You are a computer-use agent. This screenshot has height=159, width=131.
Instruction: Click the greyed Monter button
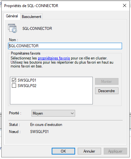[x=107, y=82]
